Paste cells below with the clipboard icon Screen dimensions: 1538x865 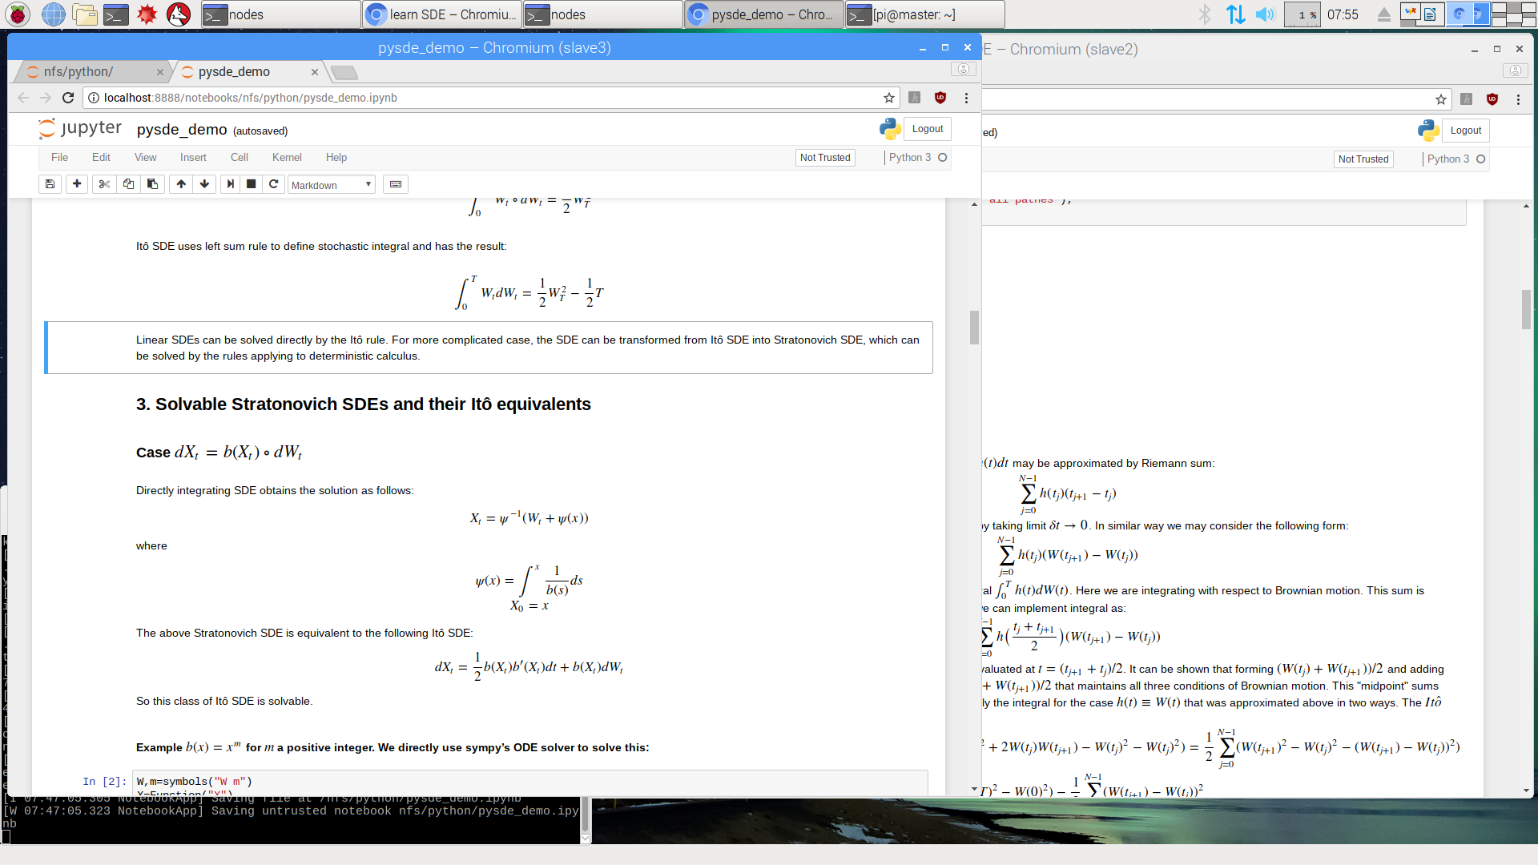pyautogui.click(x=152, y=184)
